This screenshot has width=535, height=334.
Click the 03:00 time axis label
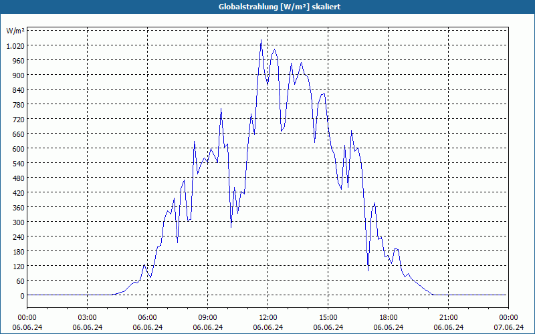[x=88, y=318]
